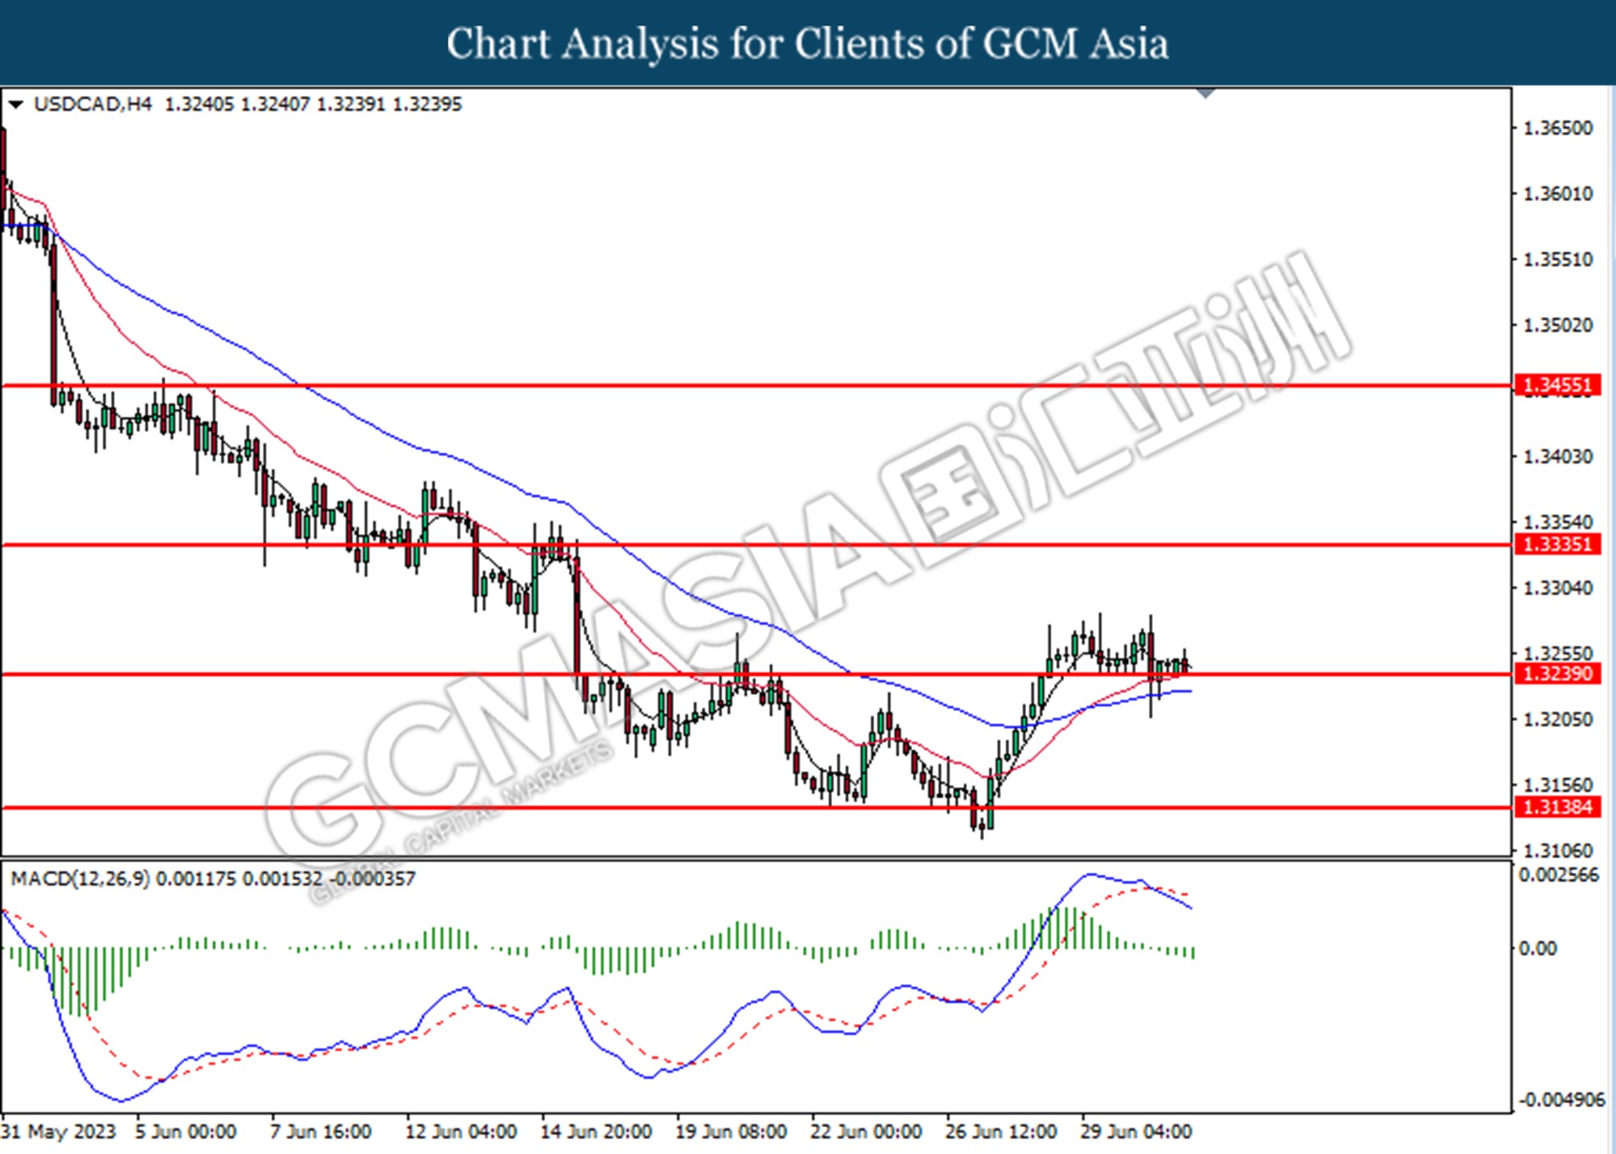Screen dimensions: 1616x1154
Task: Select the 1.32390 price level label
Action: click(x=1557, y=674)
